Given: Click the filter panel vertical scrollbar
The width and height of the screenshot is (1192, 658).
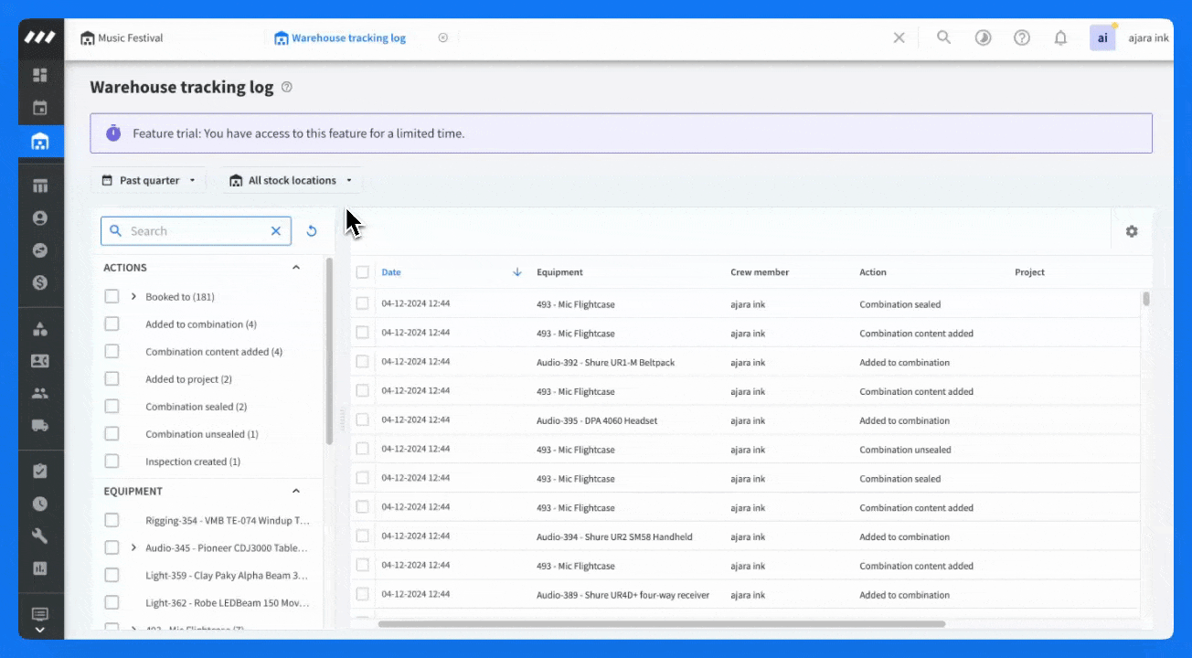Looking at the screenshot, I should 329,351.
